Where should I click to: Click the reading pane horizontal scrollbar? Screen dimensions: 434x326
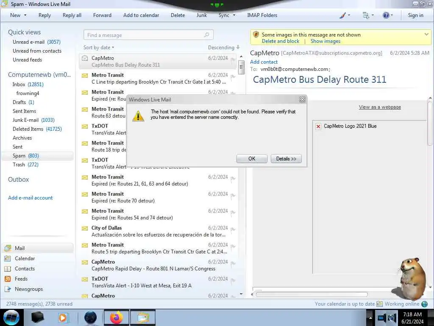312,294
